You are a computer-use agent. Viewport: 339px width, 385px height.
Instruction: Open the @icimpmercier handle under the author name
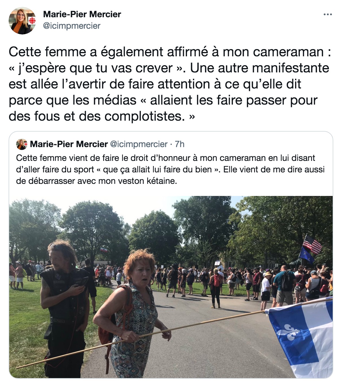(x=72, y=26)
